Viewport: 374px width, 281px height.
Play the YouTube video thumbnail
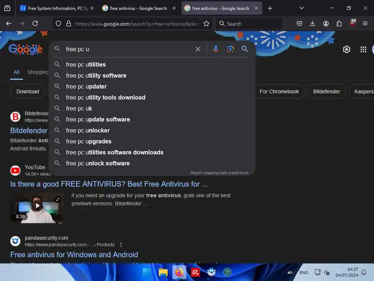click(38, 208)
